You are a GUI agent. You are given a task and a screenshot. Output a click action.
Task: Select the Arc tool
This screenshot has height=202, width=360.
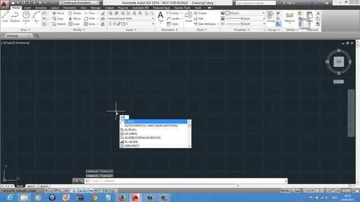[36, 17]
